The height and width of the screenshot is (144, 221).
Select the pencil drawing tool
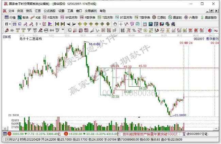click(x=6, y=30)
